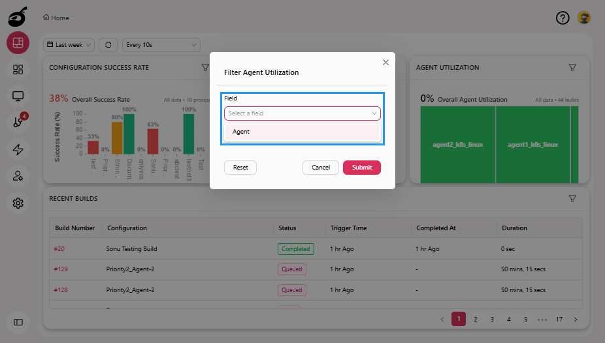Image resolution: width=605 pixels, height=343 pixels.
Task: Click the Build Number column header
Action: coord(75,228)
